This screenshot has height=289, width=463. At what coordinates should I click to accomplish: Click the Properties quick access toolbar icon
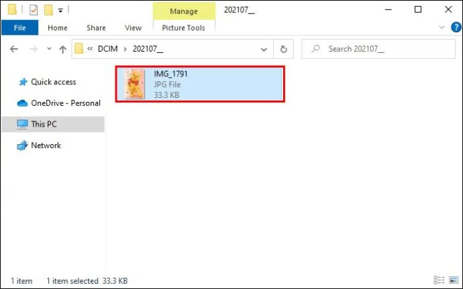(34, 10)
